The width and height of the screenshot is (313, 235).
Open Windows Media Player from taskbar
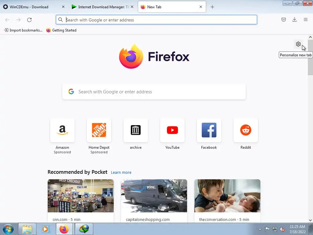46,229
